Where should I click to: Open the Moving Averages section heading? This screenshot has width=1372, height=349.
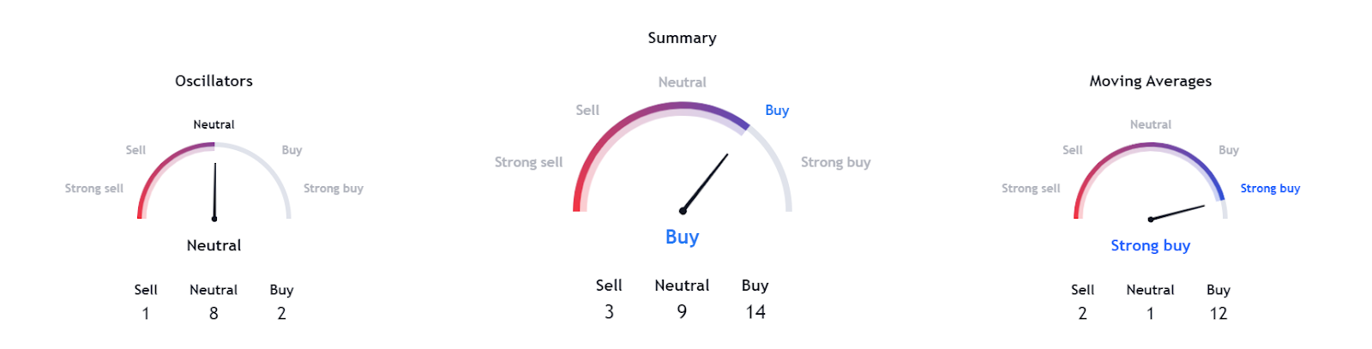click(x=1150, y=81)
